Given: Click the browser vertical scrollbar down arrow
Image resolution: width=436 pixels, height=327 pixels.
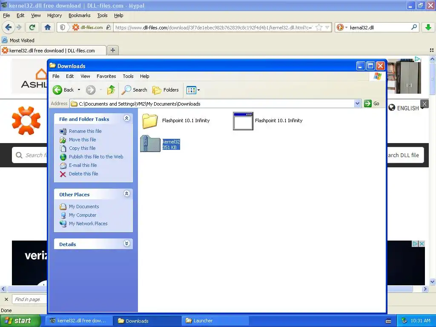Looking at the screenshot, I should (x=432, y=282).
